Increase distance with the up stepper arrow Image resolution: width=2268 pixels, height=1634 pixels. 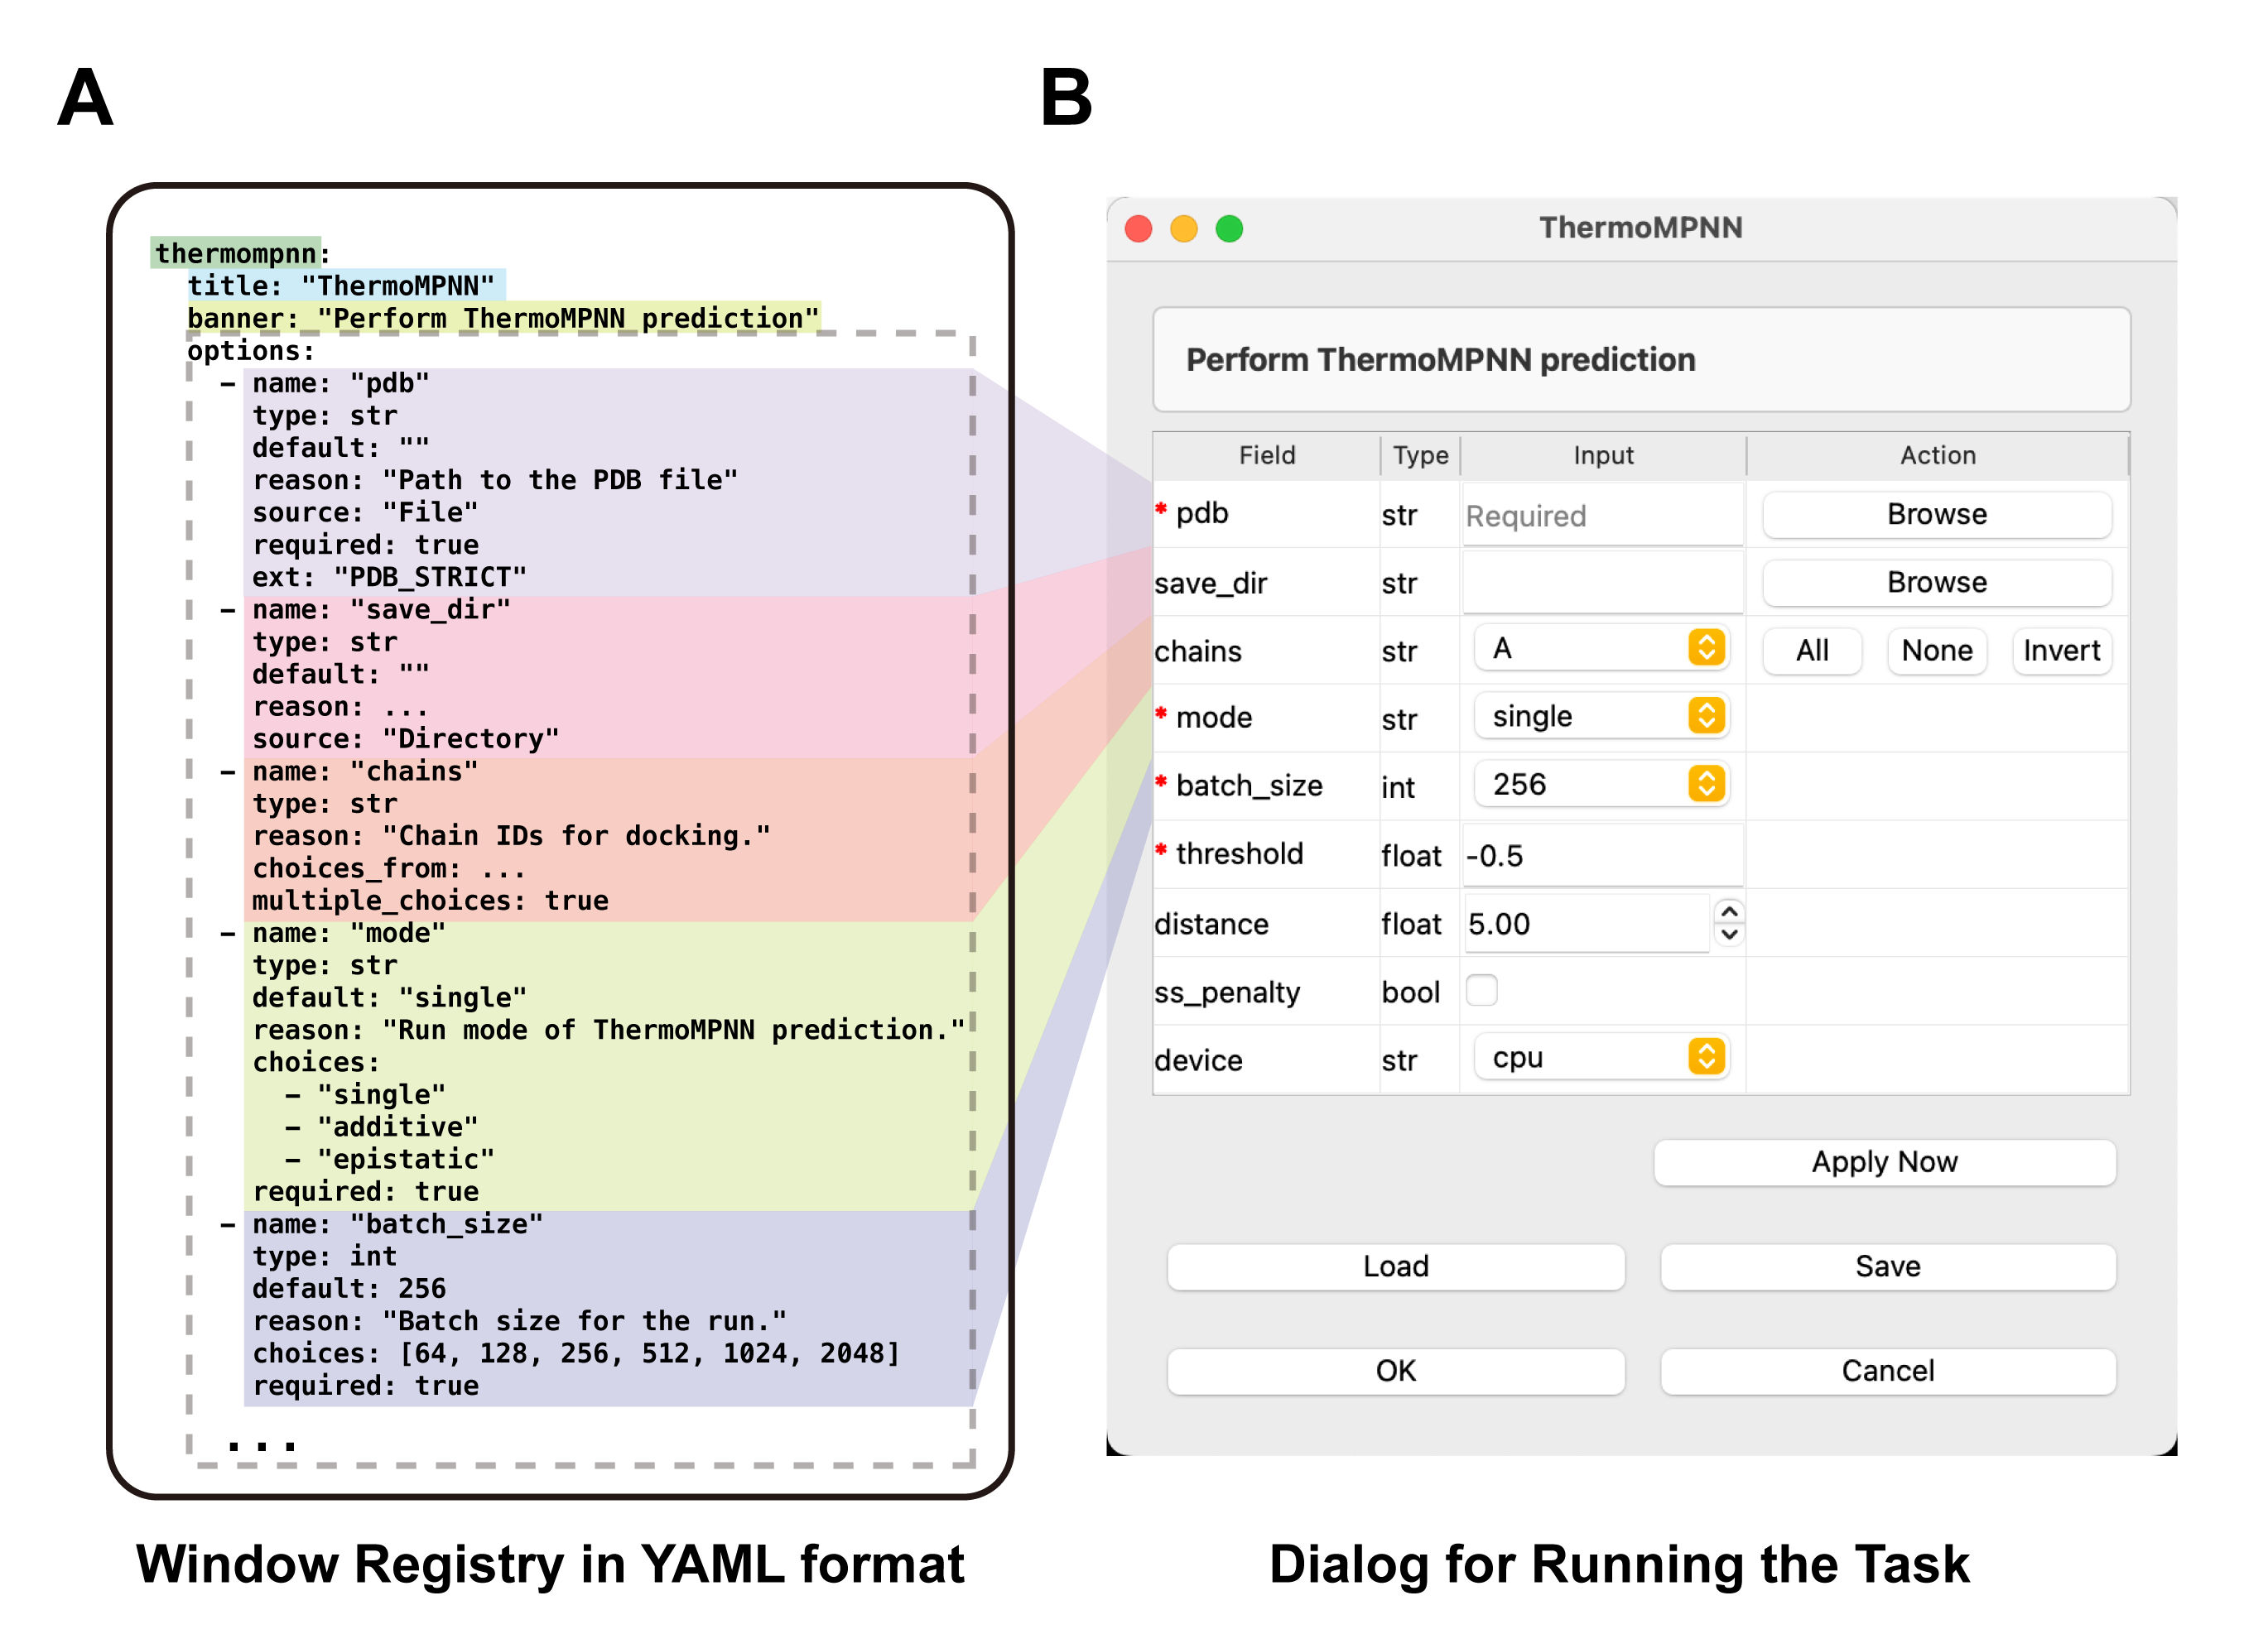(1729, 911)
